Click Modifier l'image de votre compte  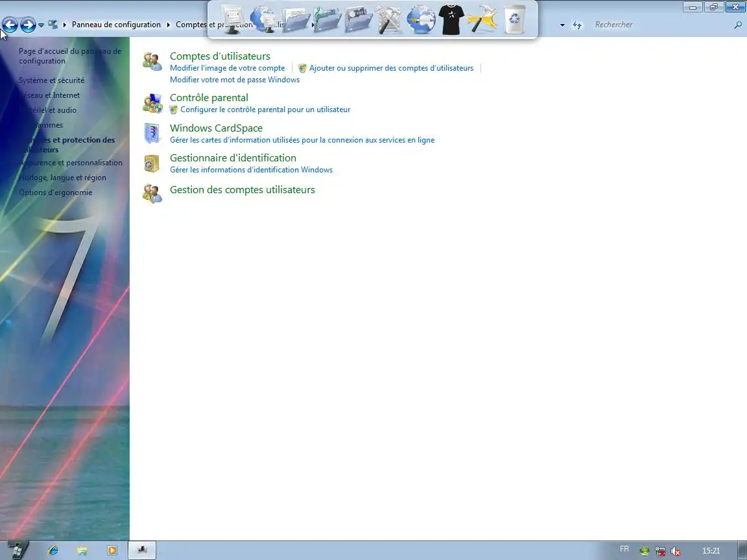pyautogui.click(x=227, y=68)
